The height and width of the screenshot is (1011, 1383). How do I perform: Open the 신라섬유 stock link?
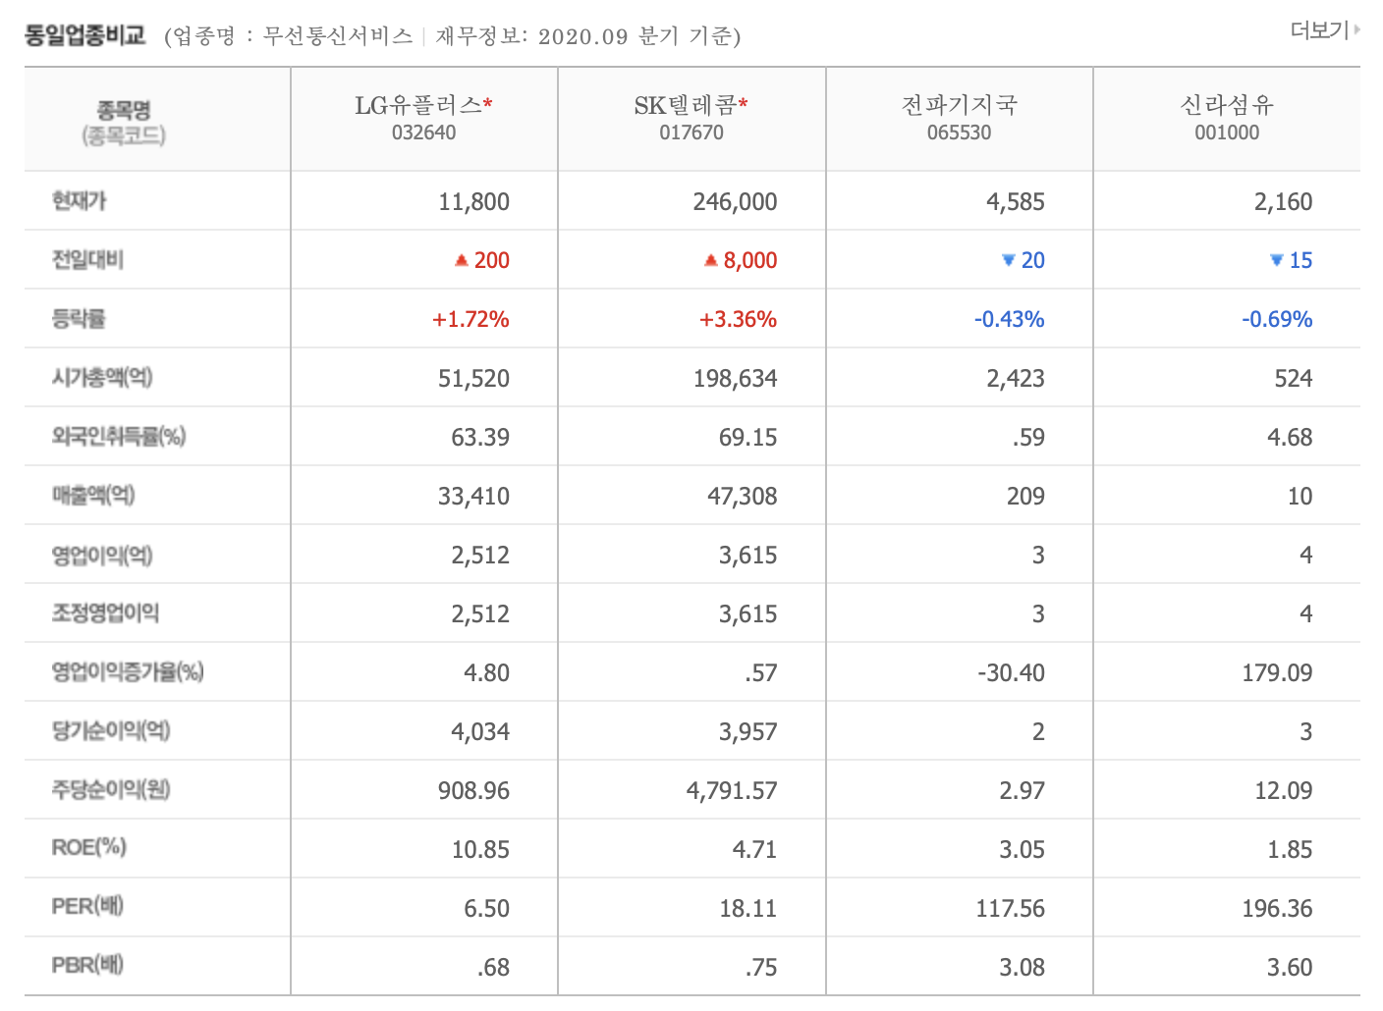(x=1227, y=105)
